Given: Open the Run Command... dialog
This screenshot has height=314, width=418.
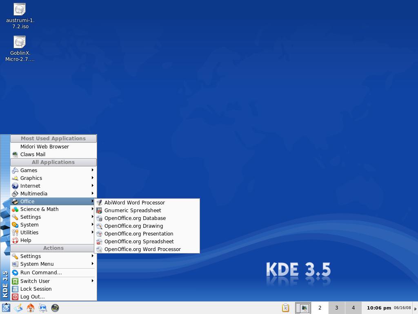Looking at the screenshot, I should click(41, 273).
